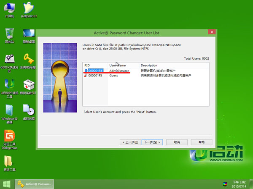This screenshot has width=253, height=189.
Task: Click the Guest user name cell
Action: pos(113,76)
